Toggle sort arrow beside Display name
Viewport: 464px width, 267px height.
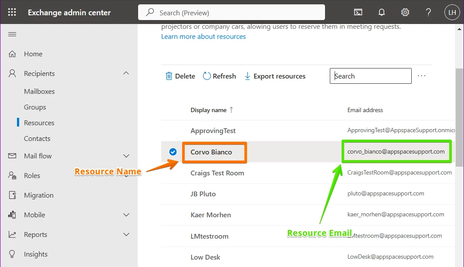tap(231, 110)
